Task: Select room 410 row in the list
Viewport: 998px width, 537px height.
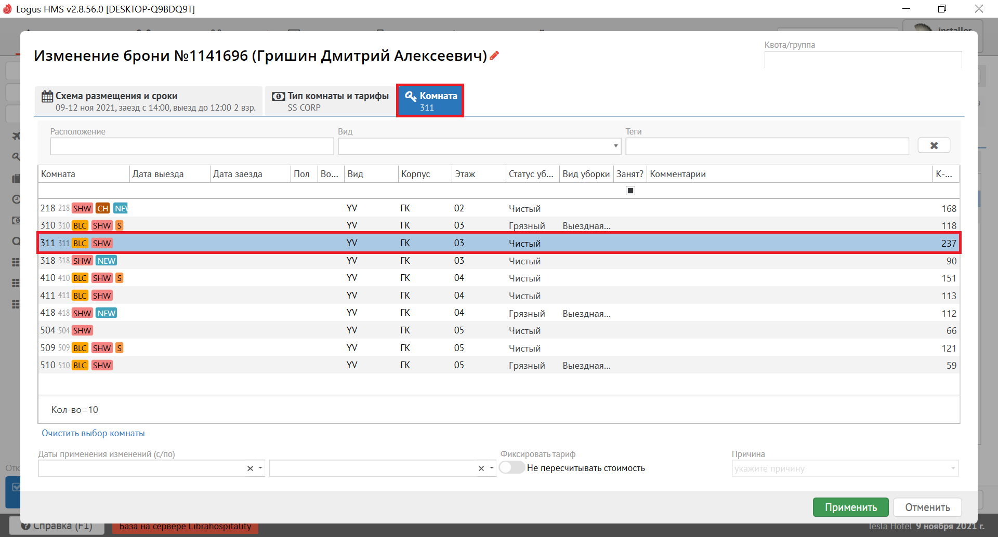Action: click(x=468, y=278)
